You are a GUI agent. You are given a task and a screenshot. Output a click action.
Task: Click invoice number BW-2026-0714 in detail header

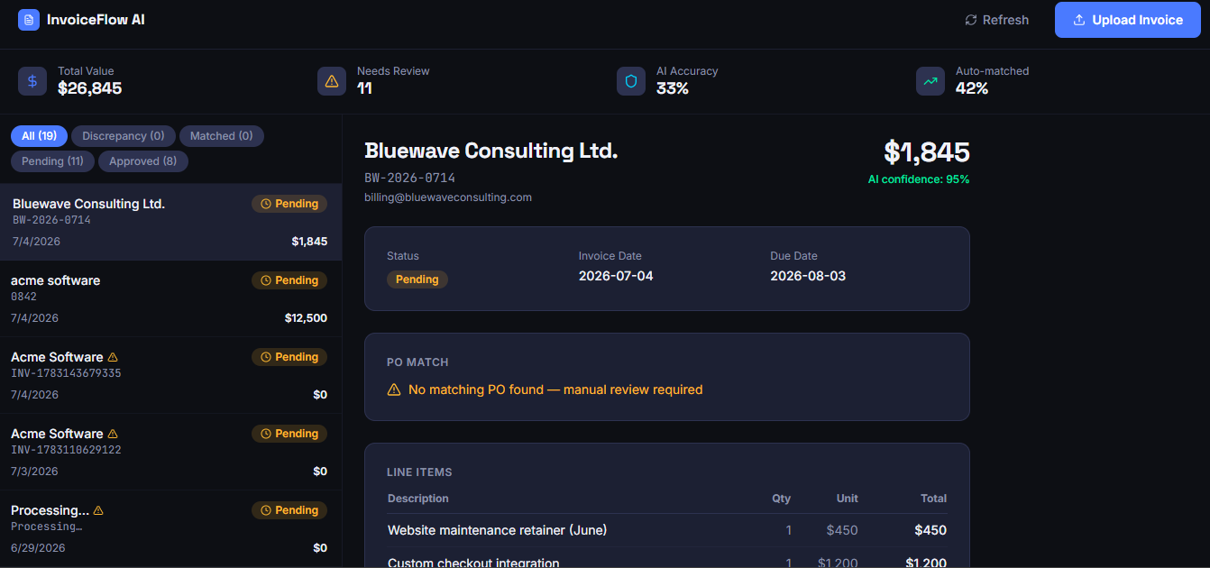tap(410, 178)
